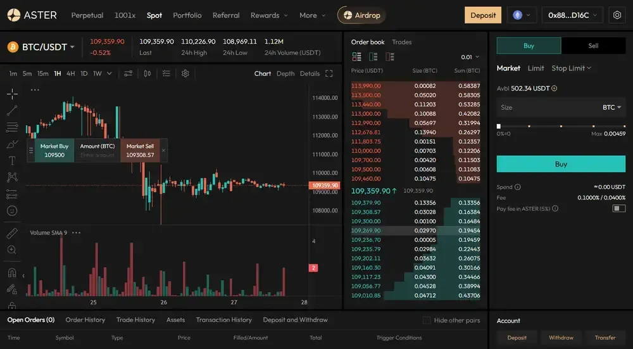
Task: Open the Order History tab
Action: (x=85, y=320)
